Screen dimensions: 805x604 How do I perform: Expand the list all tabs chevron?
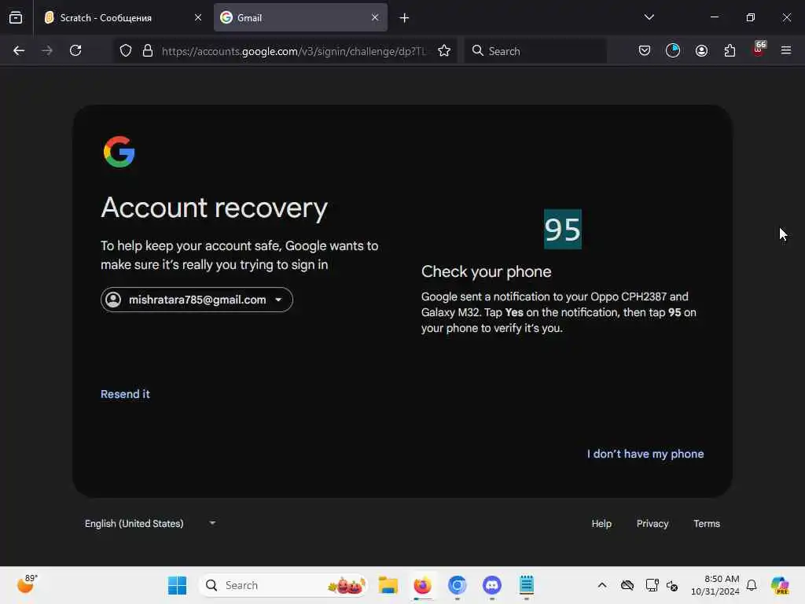click(x=649, y=17)
